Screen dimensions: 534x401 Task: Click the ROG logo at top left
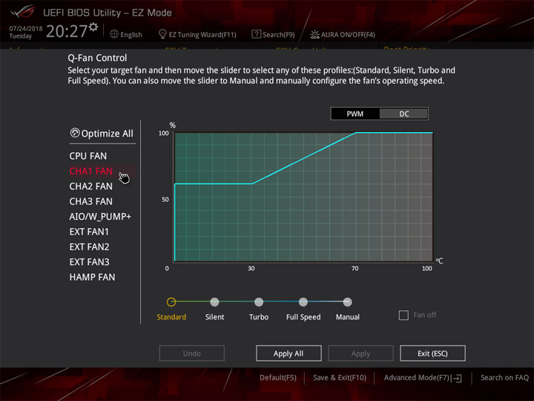[x=23, y=12]
